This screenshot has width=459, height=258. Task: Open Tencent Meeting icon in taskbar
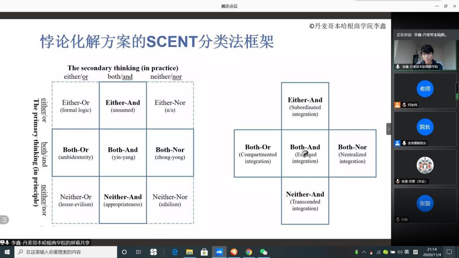219,252
